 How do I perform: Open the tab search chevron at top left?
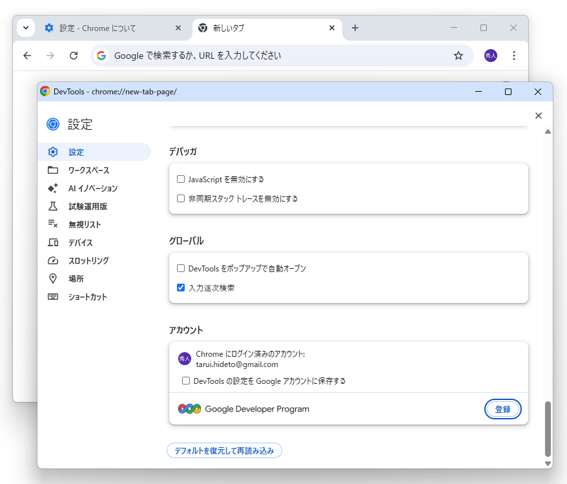point(25,28)
